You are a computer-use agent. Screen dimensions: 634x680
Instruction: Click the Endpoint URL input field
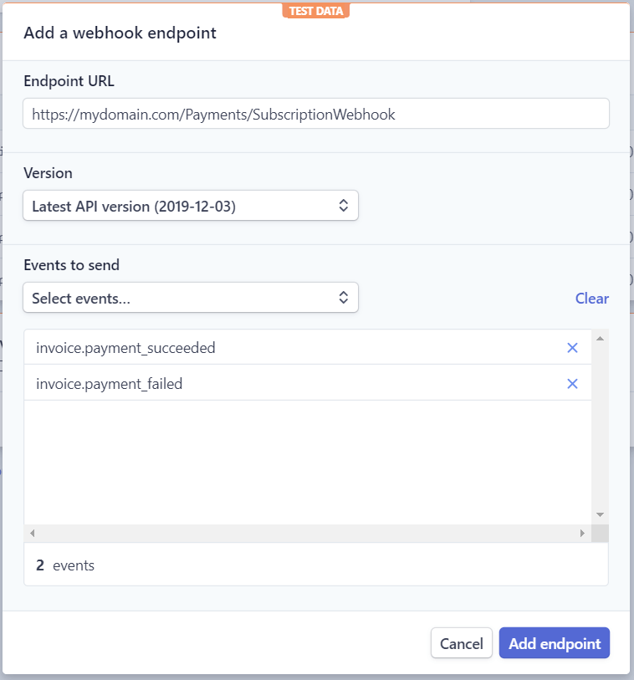pyautogui.click(x=316, y=113)
